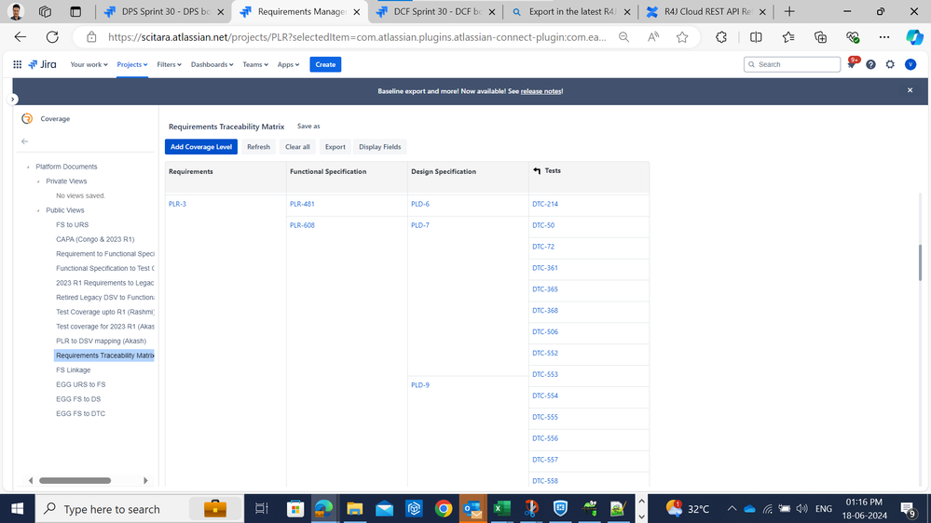Click browser back arrow
Screen dimensions: 931x523
[21, 37]
